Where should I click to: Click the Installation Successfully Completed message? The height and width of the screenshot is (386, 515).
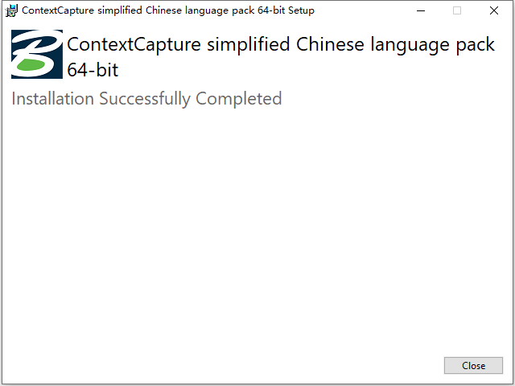click(146, 99)
